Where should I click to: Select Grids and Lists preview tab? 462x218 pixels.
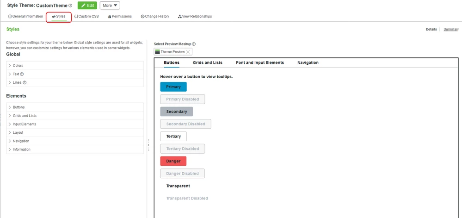point(208,62)
